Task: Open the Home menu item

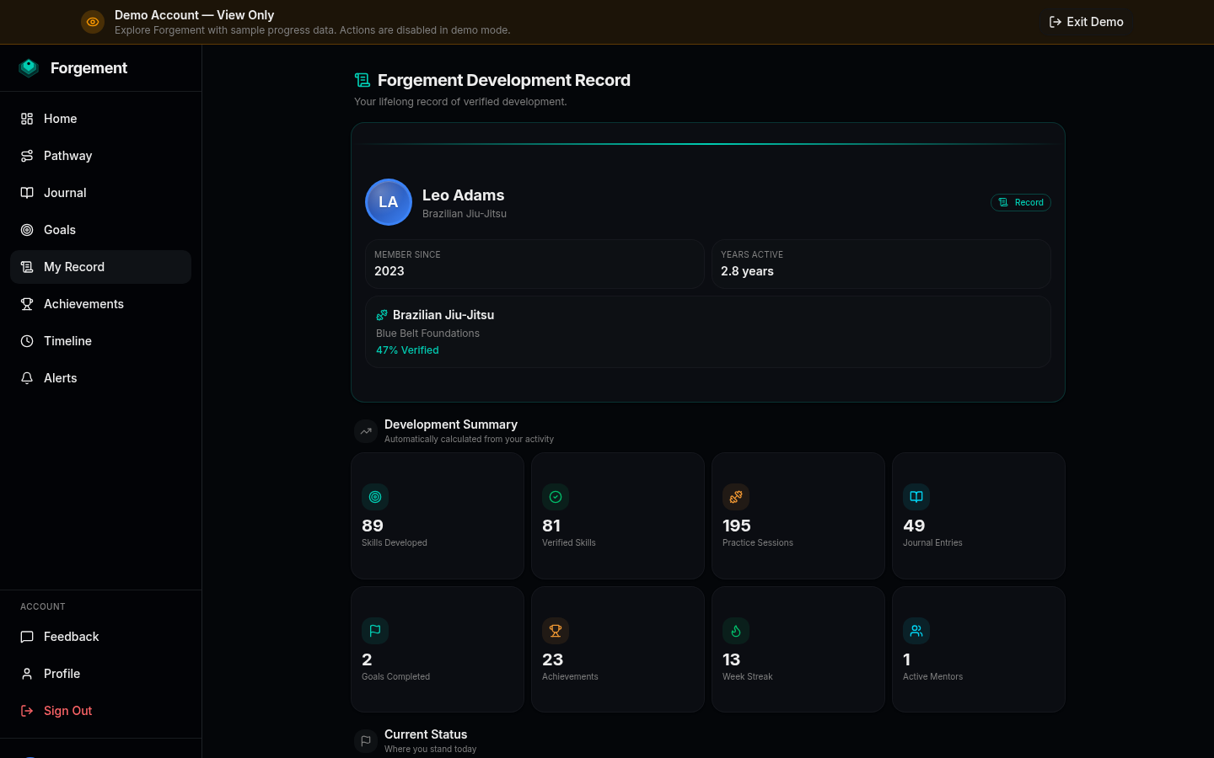Action: point(100,119)
